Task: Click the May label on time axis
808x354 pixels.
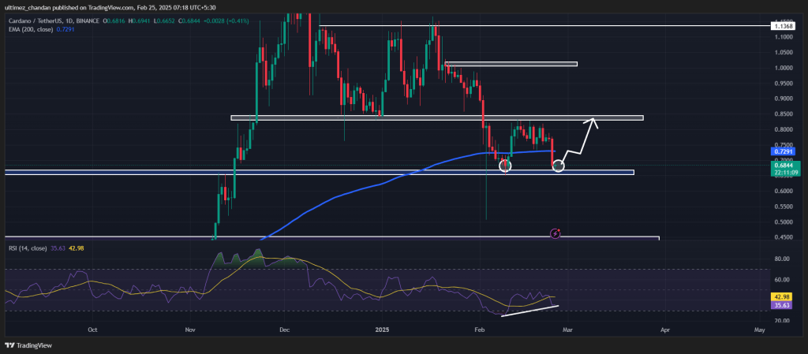Action: pos(759,330)
